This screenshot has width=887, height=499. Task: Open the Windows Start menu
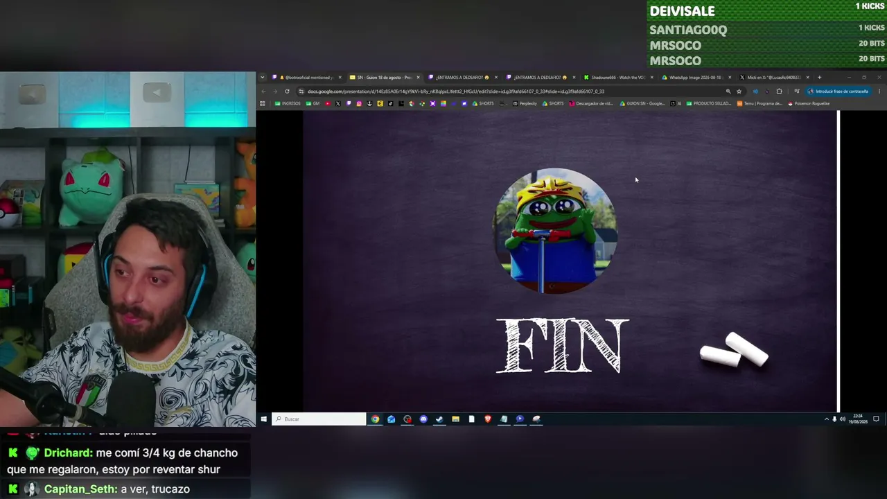click(263, 419)
